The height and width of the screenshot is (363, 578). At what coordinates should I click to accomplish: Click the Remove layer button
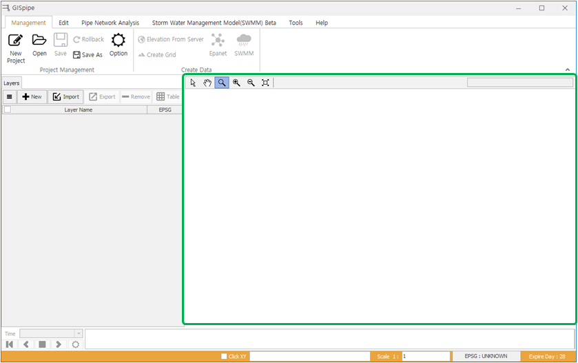coord(136,96)
